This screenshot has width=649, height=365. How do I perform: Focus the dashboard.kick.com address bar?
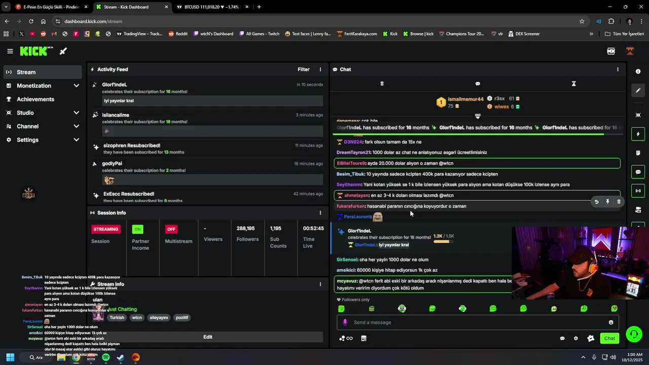[x=319, y=21]
